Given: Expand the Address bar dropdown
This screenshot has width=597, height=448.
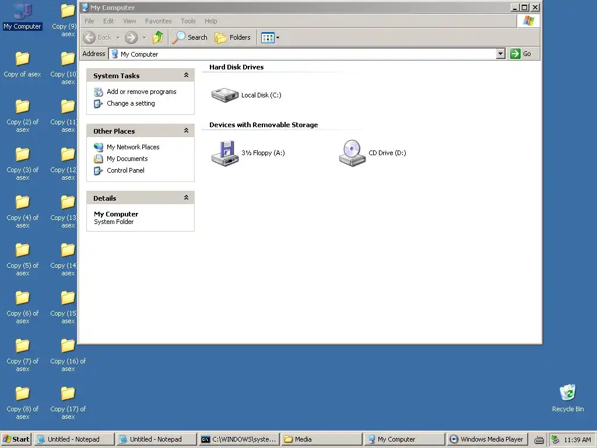Looking at the screenshot, I should click(501, 54).
